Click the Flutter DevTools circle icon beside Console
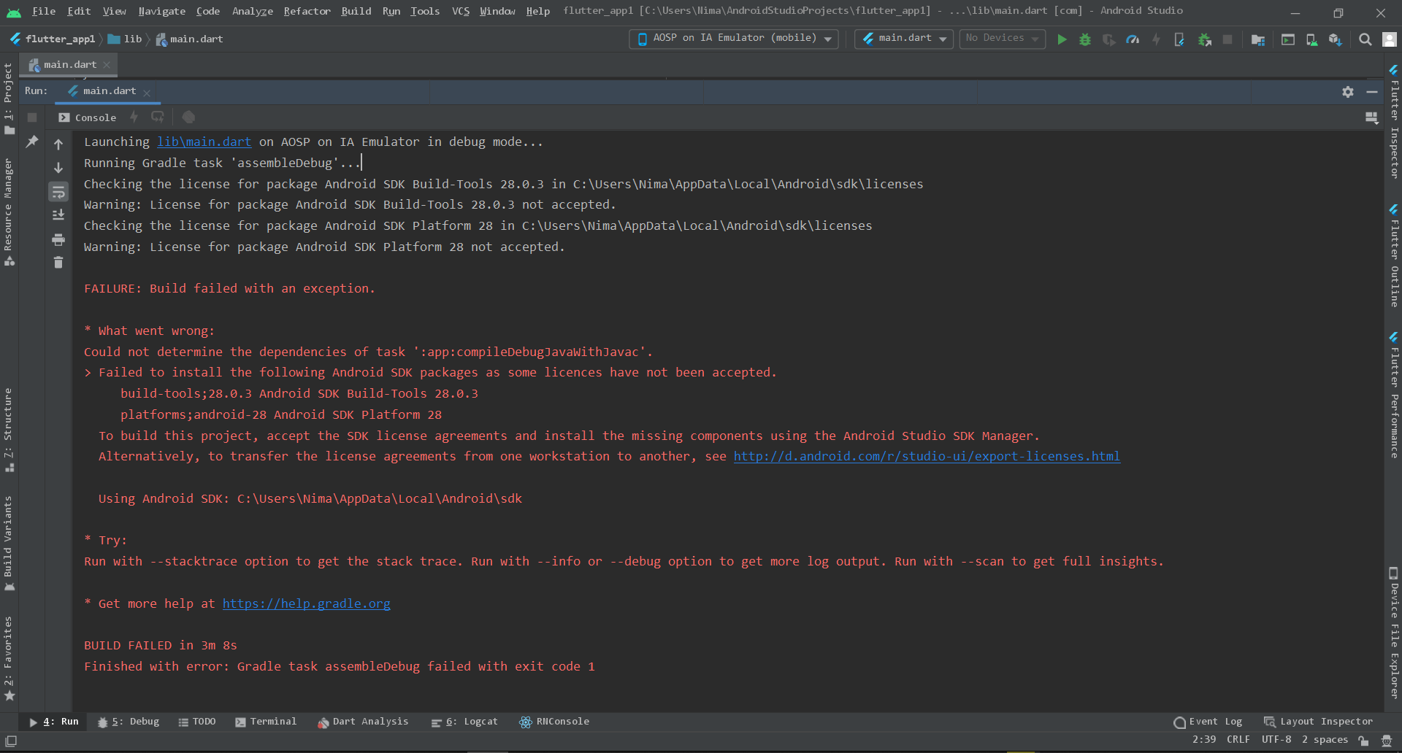This screenshot has width=1402, height=753. coord(188,117)
